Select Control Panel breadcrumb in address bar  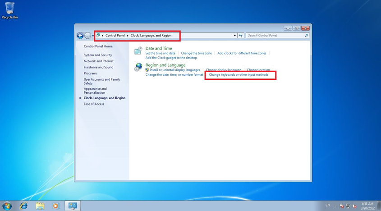tap(115, 36)
